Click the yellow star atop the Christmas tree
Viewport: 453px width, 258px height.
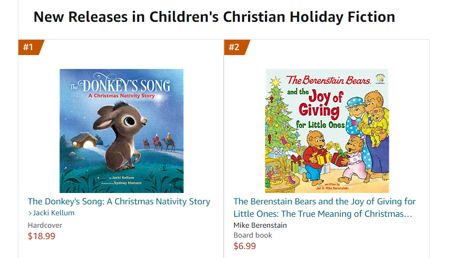pos(276,82)
